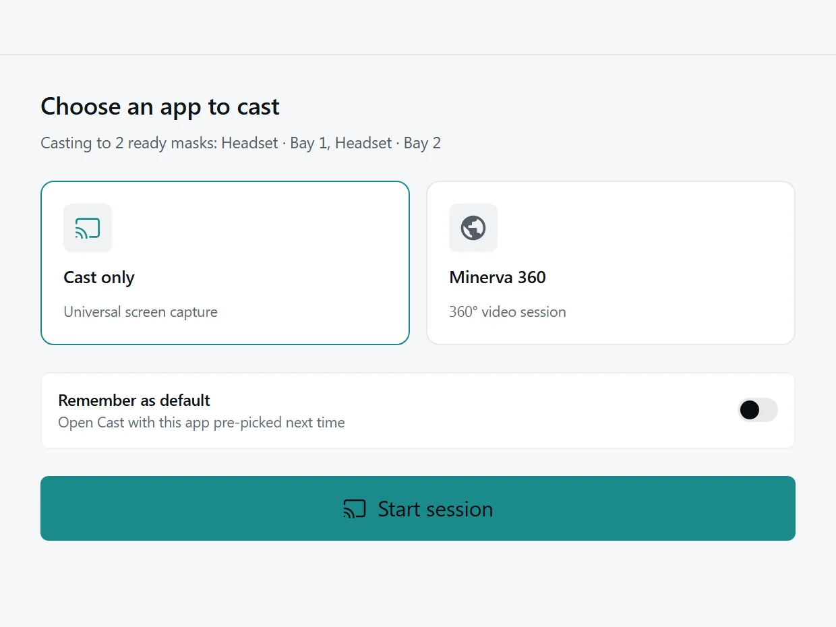The image size is (836, 627).
Task: Click the "360° video session" description
Action: [x=508, y=312]
